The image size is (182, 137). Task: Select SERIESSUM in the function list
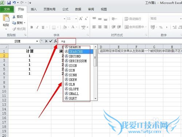coord(79,61)
